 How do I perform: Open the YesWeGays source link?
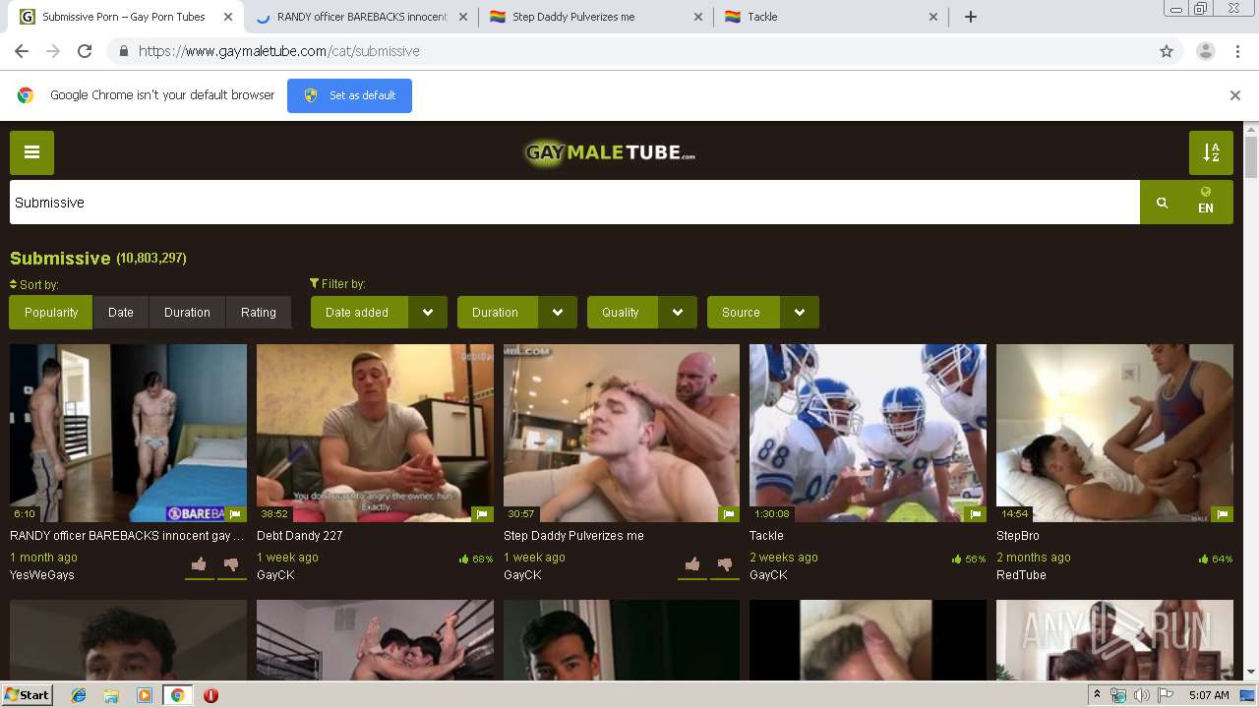[x=42, y=575]
